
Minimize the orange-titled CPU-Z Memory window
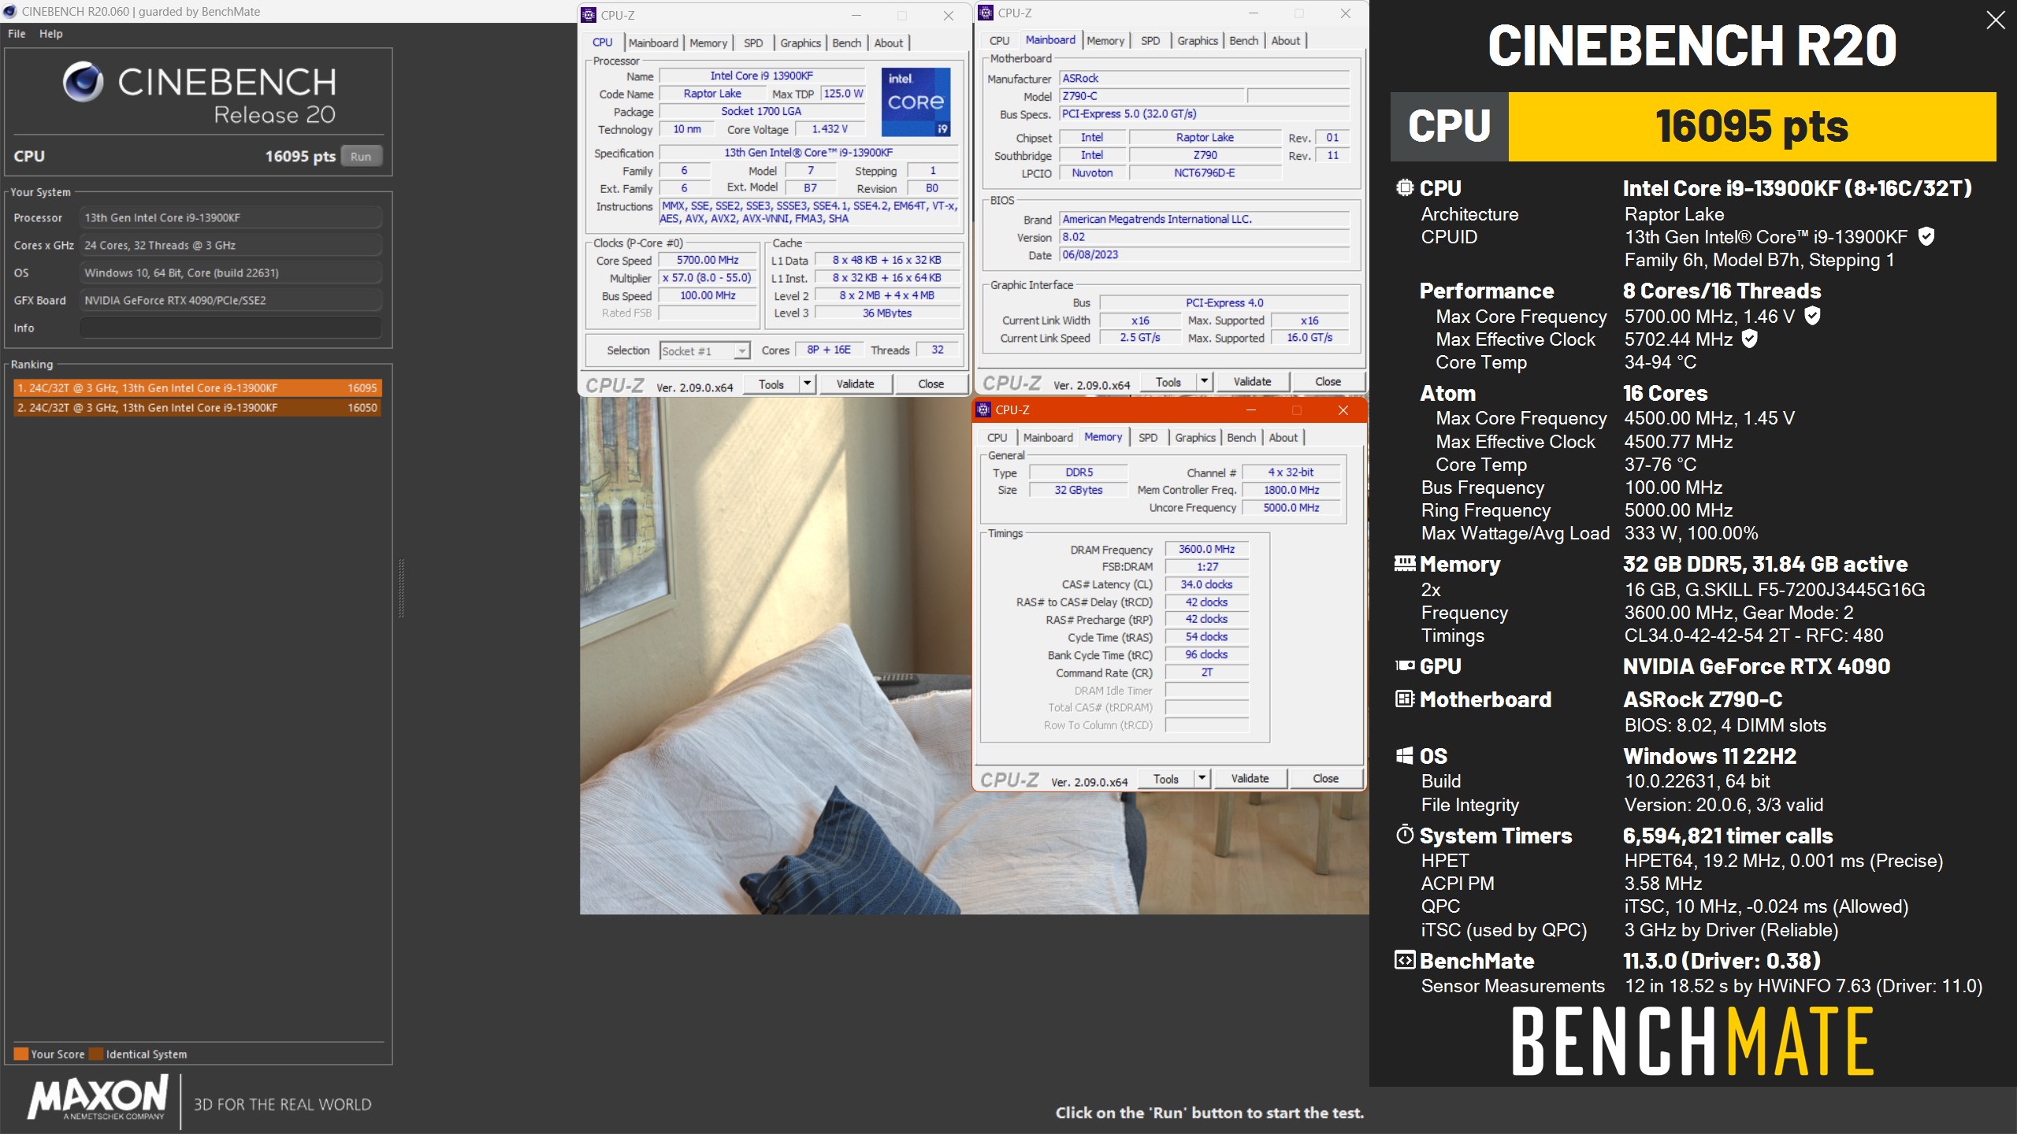click(x=1250, y=410)
